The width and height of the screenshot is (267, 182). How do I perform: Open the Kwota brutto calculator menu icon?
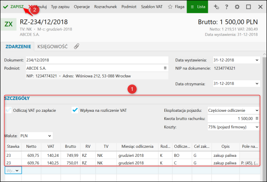click(257, 118)
